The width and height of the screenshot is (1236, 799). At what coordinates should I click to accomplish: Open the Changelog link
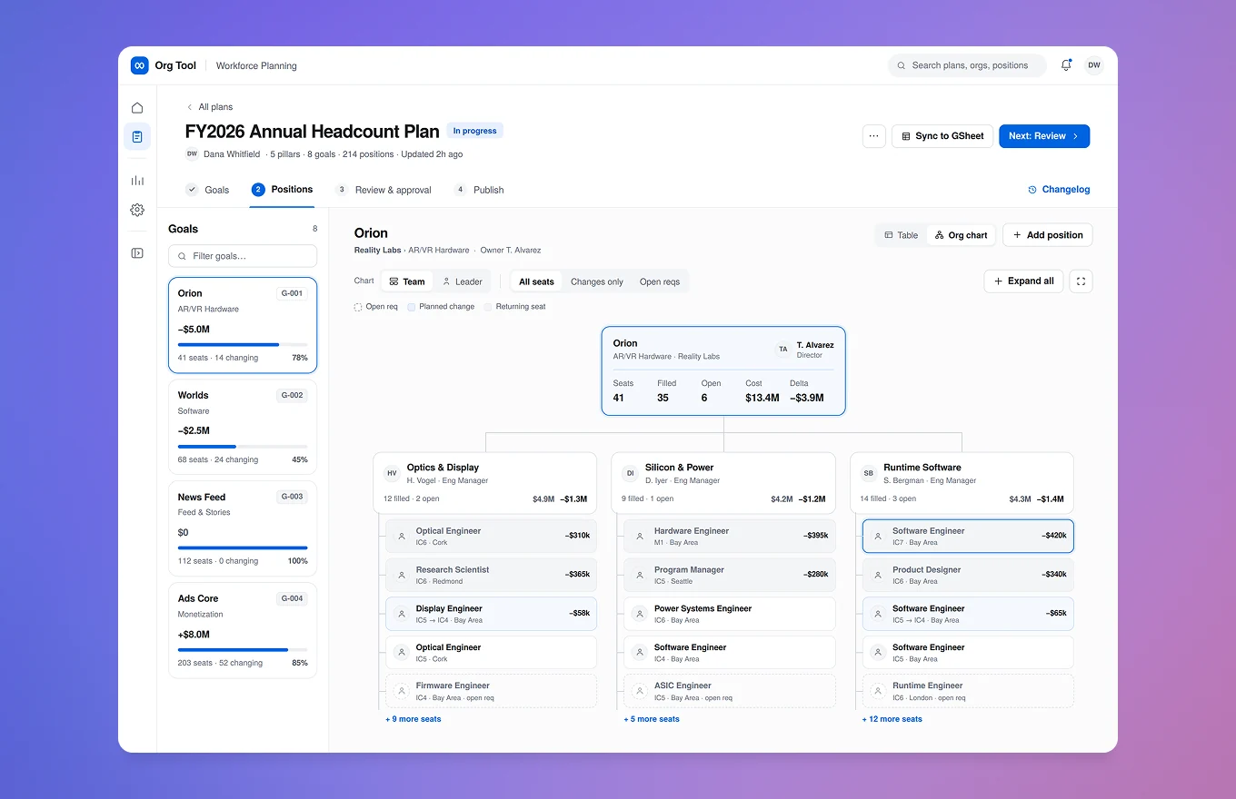point(1059,190)
